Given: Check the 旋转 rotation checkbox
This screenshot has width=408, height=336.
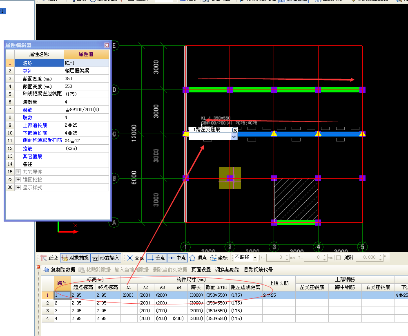Looking at the screenshot, I should tap(339, 258).
